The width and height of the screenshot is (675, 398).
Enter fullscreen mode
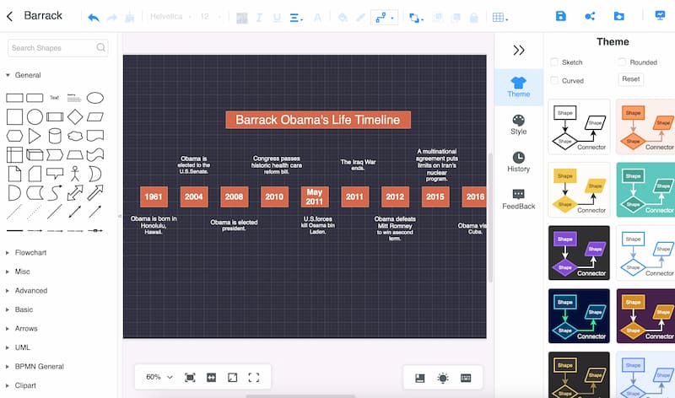pos(254,378)
